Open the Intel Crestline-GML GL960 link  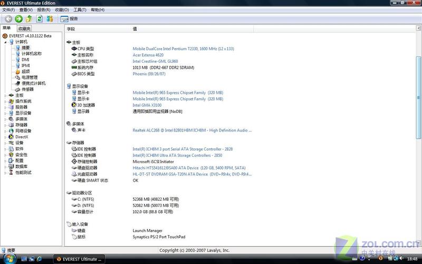pyautogui.click(x=155, y=61)
